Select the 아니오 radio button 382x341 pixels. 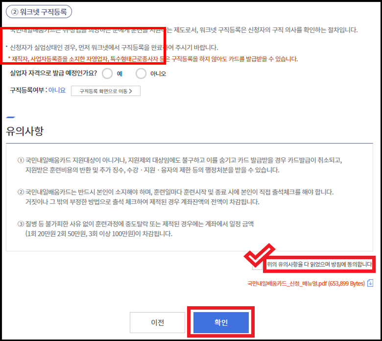(141, 73)
